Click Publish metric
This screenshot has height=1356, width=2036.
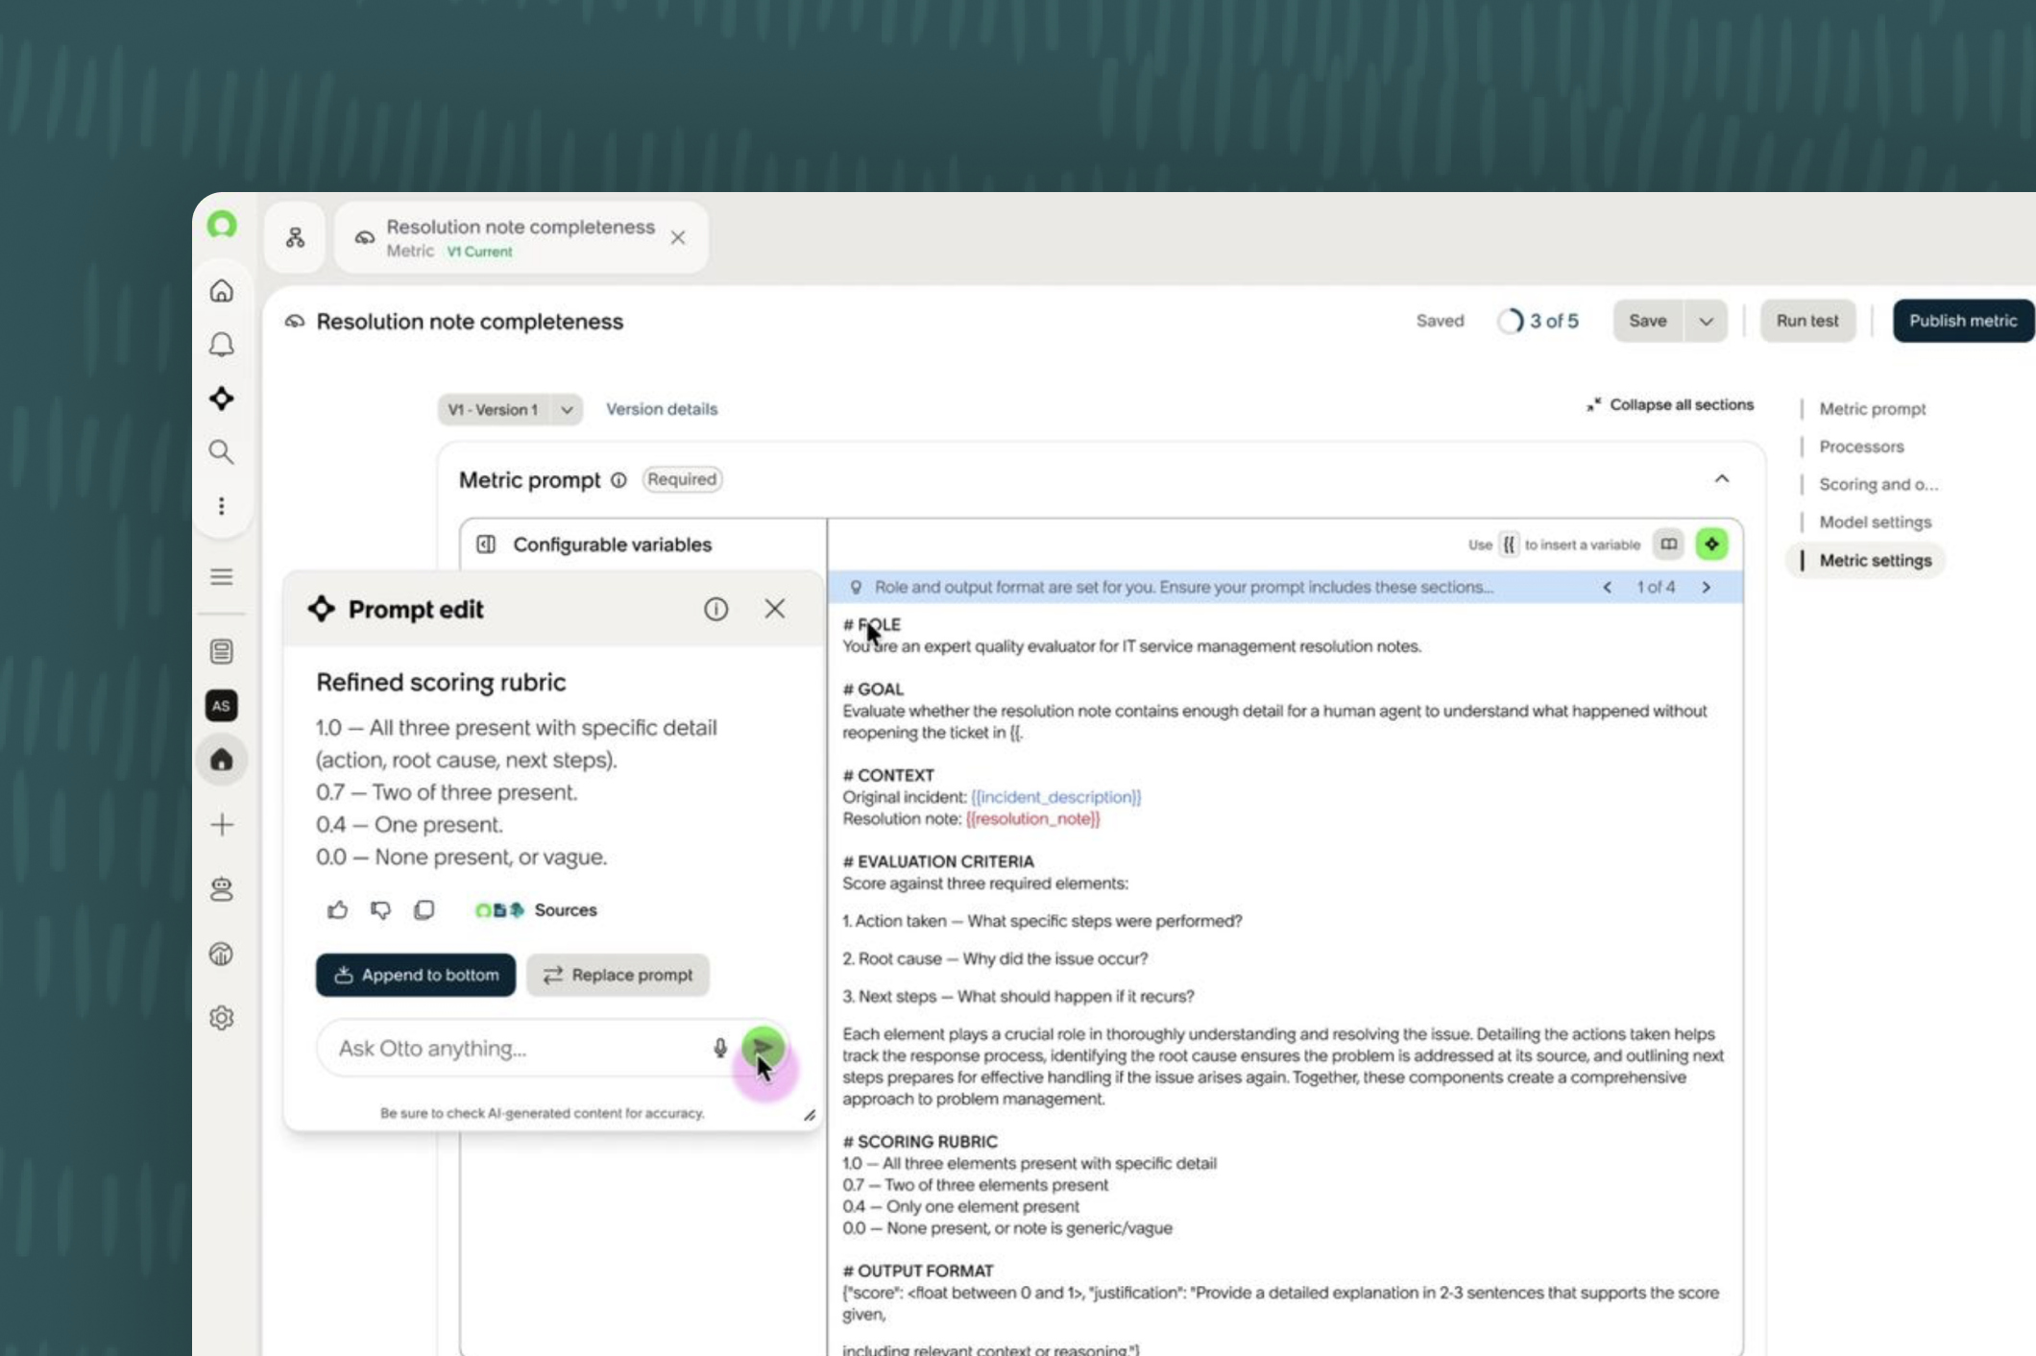pyautogui.click(x=1963, y=321)
